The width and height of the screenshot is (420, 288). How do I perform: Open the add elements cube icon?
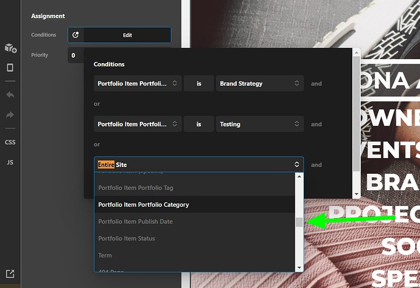[x=10, y=48]
